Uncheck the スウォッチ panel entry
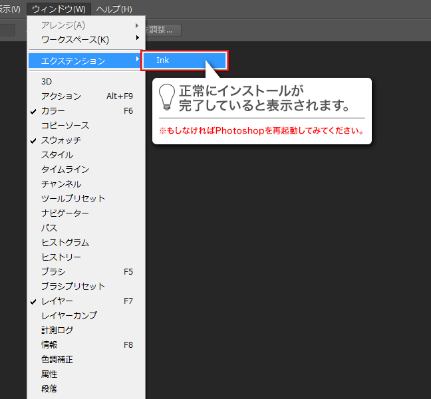Screen dimensions: 431x399 tap(61, 140)
